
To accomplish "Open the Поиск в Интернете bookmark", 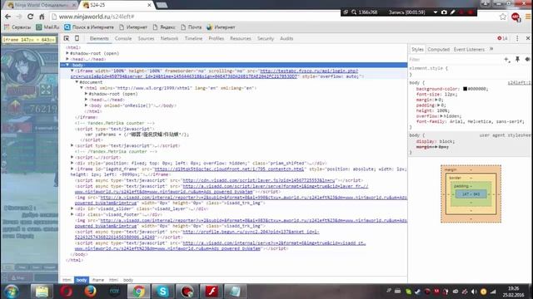I will 89,27.
